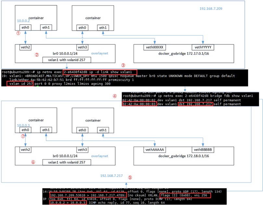Click 'dst 192.168.7.217' on the 02:42:0a:00:00:03 row

pos(195,104)
